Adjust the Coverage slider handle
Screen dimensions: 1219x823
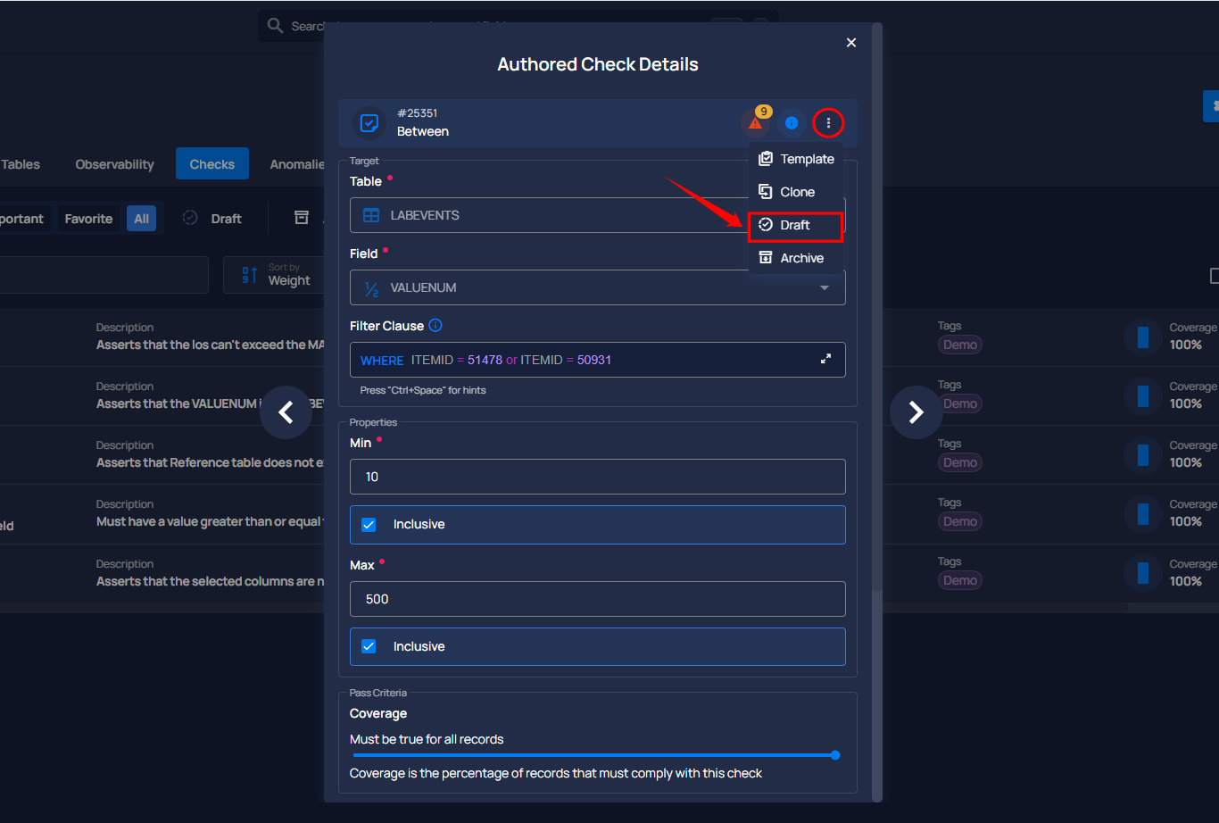[835, 755]
